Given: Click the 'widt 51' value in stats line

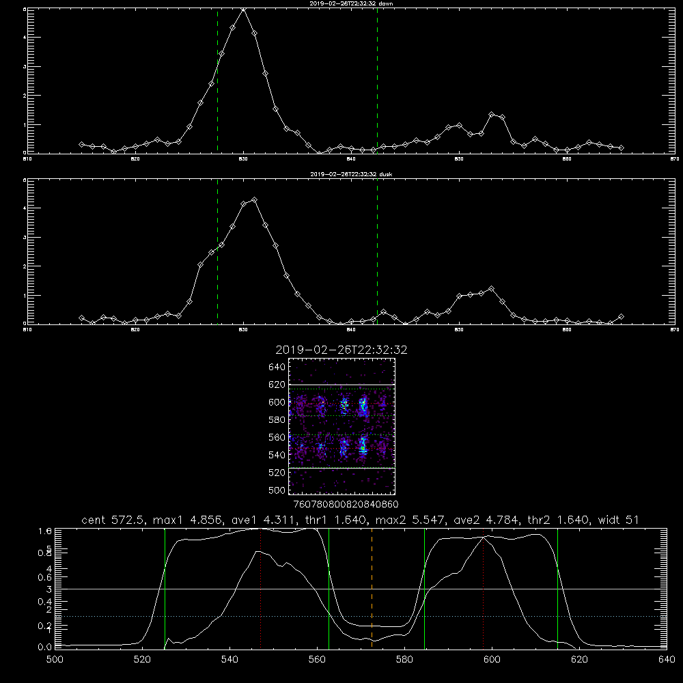Looking at the screenshot, I should (x=619, y=520).
